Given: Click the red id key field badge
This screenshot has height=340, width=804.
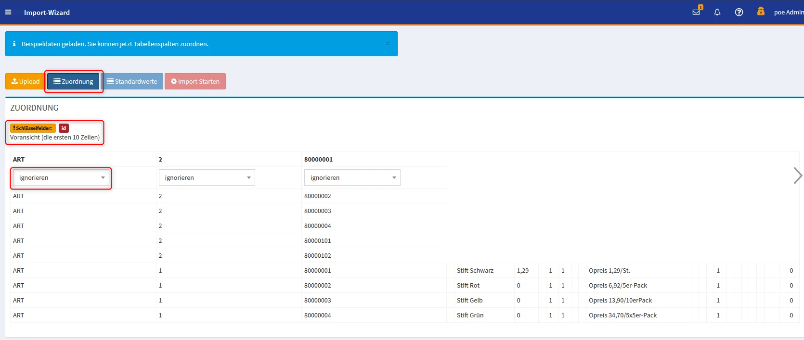Looking at the screenshot, I should pyautogui.click(x=64, y=128).
